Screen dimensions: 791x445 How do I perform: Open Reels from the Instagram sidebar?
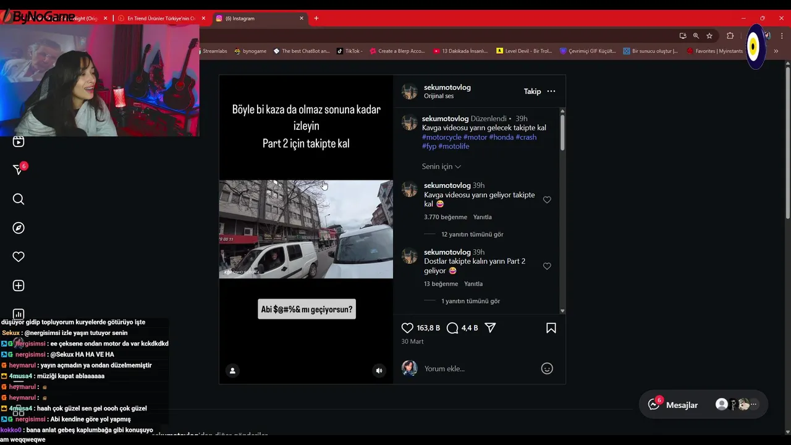[x=19, y=142]
